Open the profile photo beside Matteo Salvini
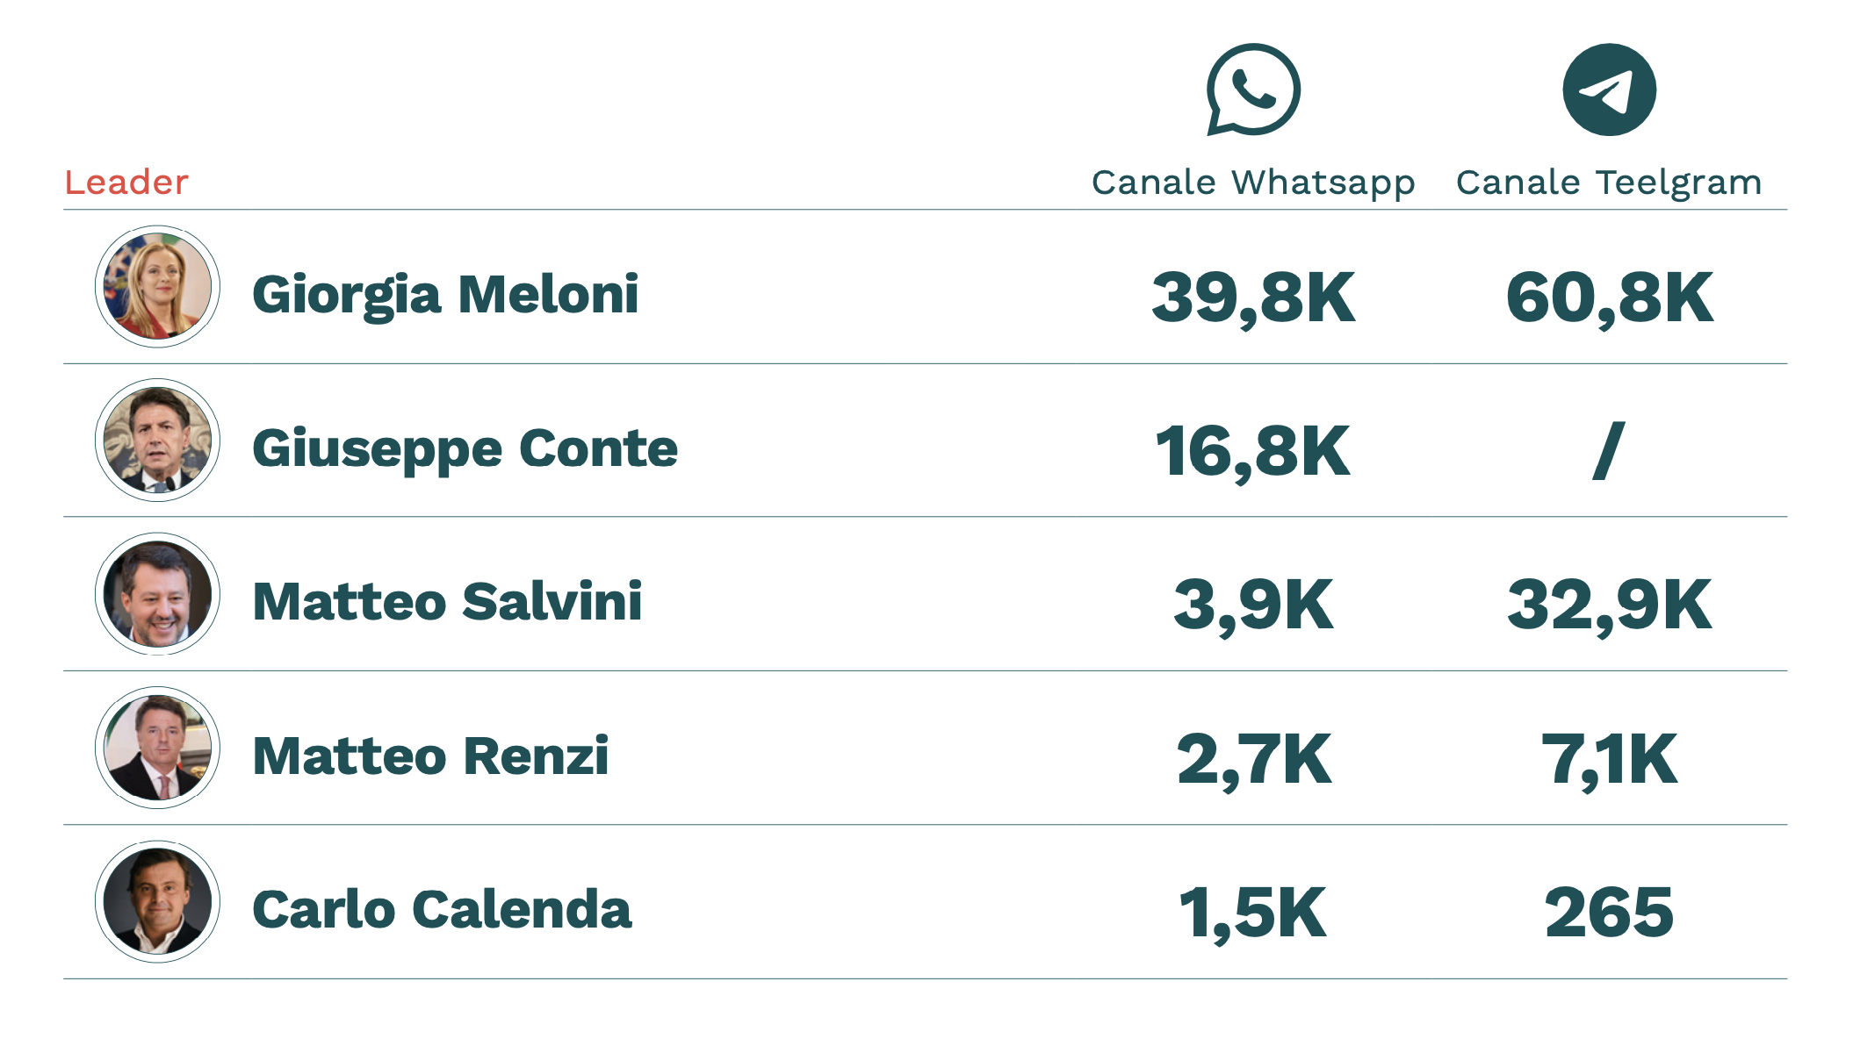 tap(157, 594)
